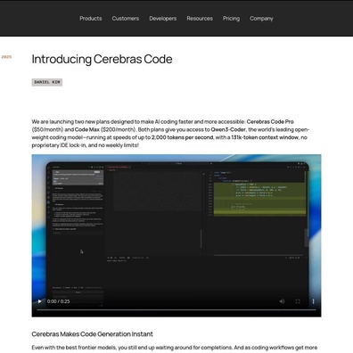Mute the video using speaker icon
Image resolution: width=353 pixels, height=353 pixels.
coord(282,301)
